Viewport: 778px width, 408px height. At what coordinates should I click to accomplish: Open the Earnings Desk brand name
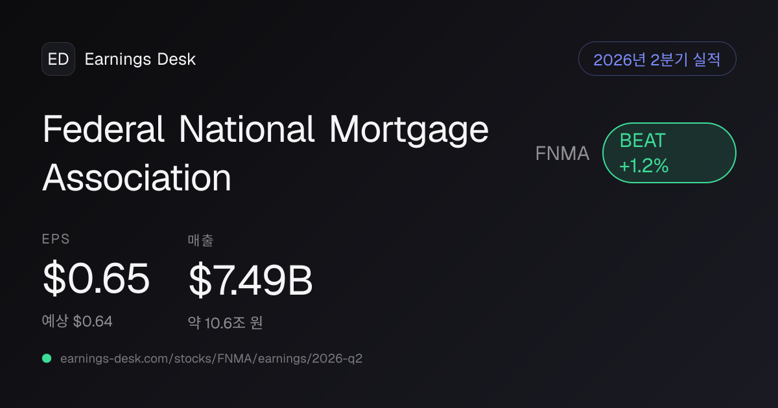pyautogui.click(x=140, y=60)
